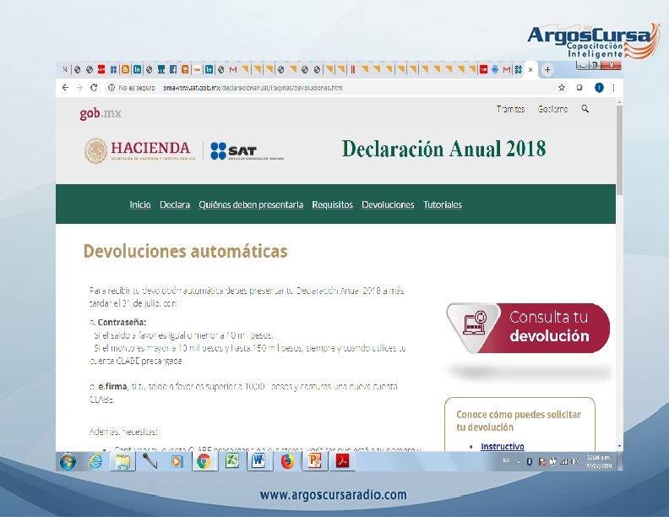Click the 'Consulta tu devolución' button

point(528,328)
